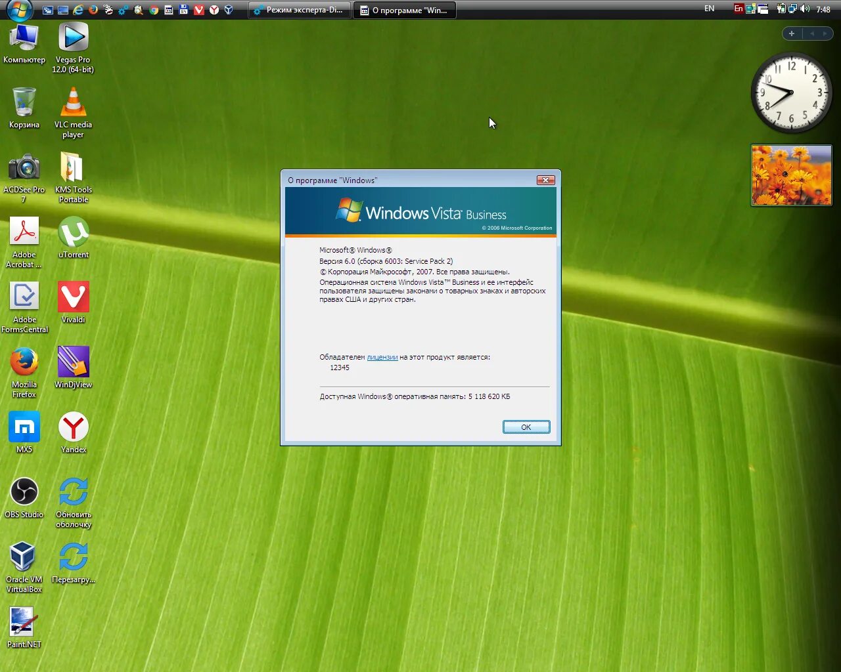This screenshot has width=841, height=672.
Task: Click the blue floppy disk quick launch icon
Action: coord(183,10)
